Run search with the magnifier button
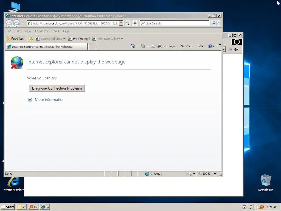 [x=213, y=23]
